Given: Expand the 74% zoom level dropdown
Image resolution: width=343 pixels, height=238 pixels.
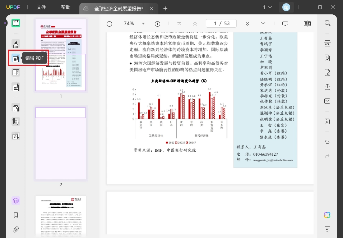Looking at the screenshot, I should (x=143, y=24).
